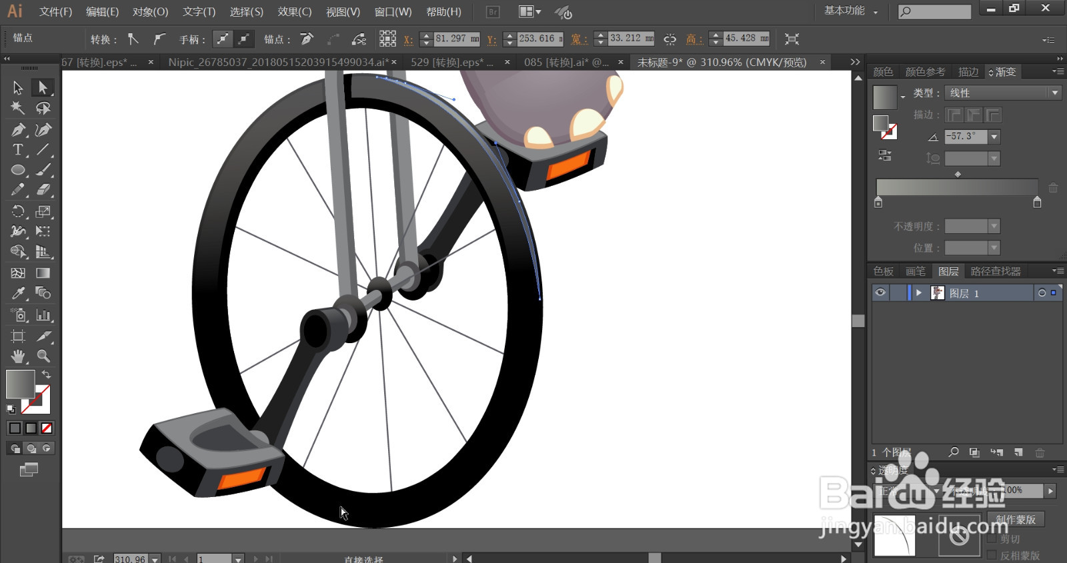Image resolution: width=1067 pixels, height=563 pixels.
Task: Select the Line Segment tool
Action: (x=43, y=149)
